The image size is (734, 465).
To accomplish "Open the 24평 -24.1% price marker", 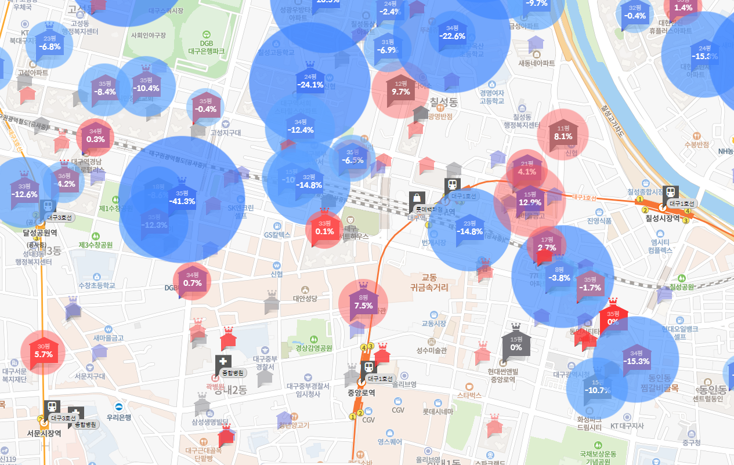I will click(310, 81).
